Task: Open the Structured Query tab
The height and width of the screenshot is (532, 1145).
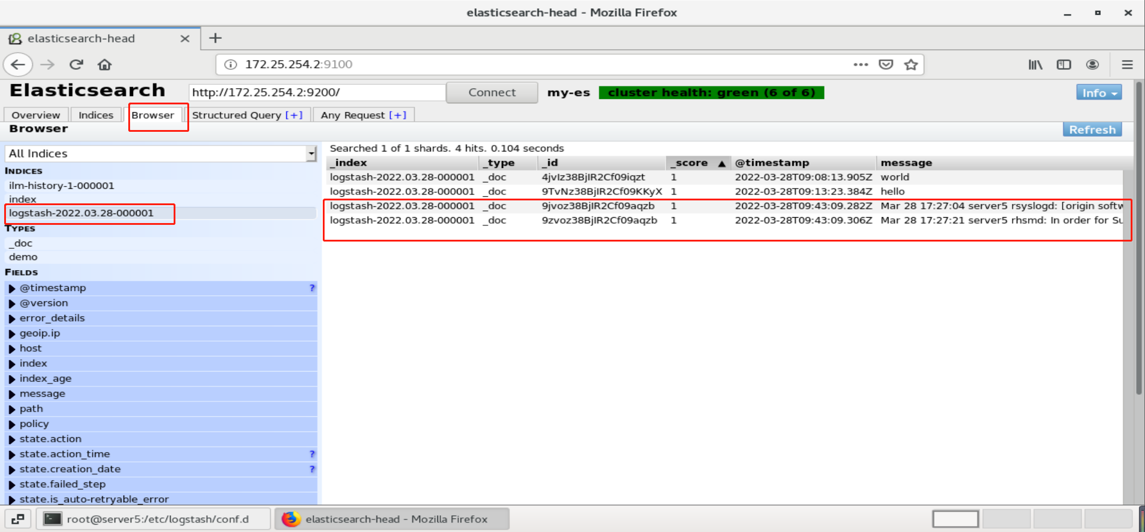Action: pos(236,115)
